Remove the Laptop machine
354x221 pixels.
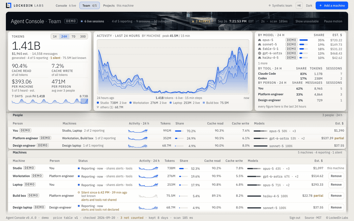point(336,185)
